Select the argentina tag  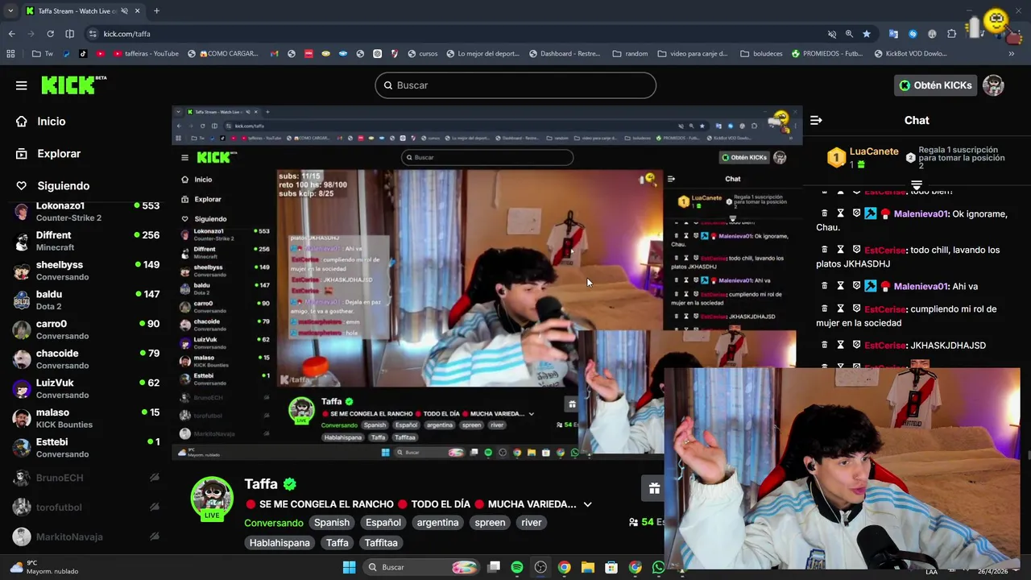coord(437,523)
